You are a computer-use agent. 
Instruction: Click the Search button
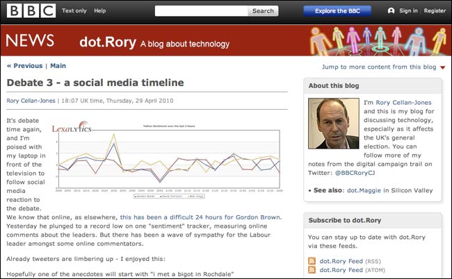click(263, 11)
